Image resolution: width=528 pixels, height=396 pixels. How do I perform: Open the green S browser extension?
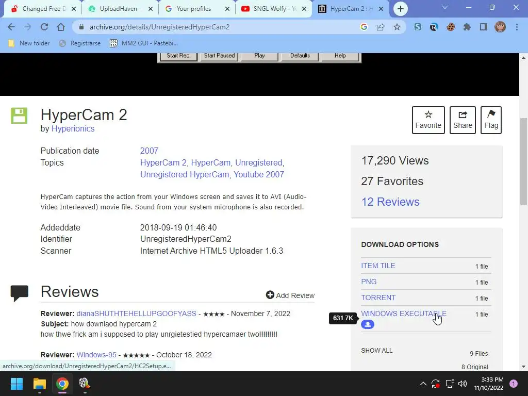pyautogui.click(x=418, y=27)
